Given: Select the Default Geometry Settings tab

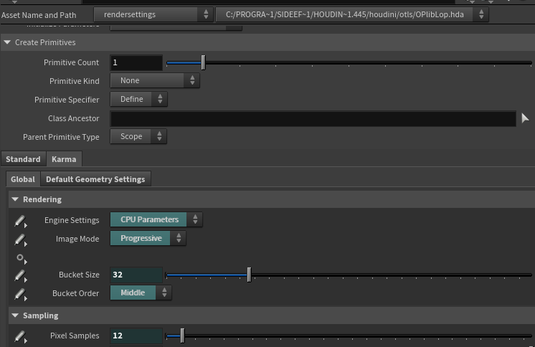Looking at the screenshot, I should click(x=95, y=179).
